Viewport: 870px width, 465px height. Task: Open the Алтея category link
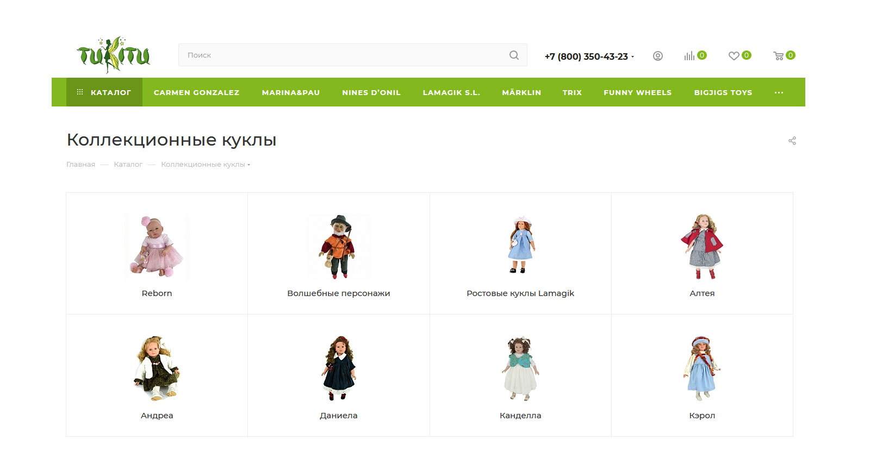[x=702, y=293]
